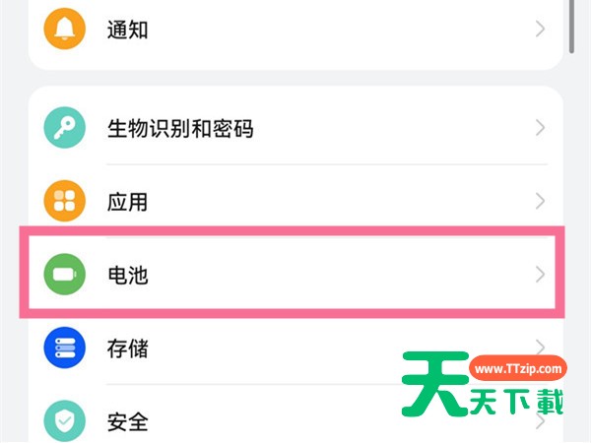Screen dimensions: 591x443
Task: Tap the blue Storage icon
Action: (66, 348)
